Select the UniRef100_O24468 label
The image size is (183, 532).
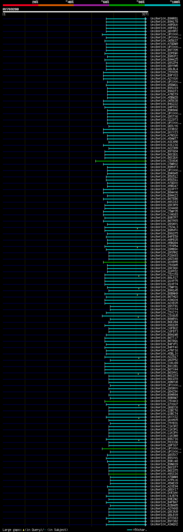(164, 208)
